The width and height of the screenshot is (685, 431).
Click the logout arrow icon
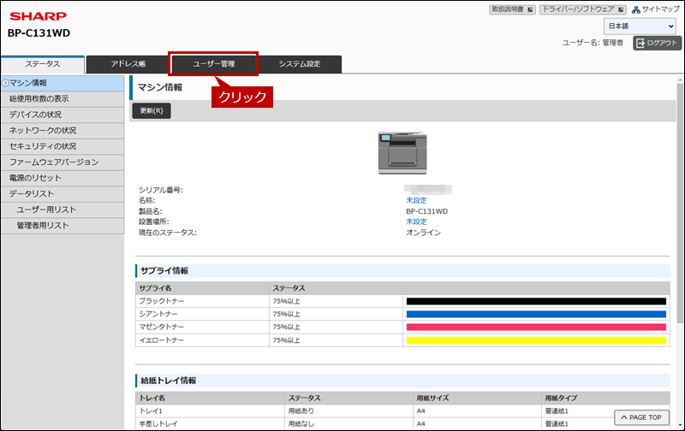coord(640,43)
